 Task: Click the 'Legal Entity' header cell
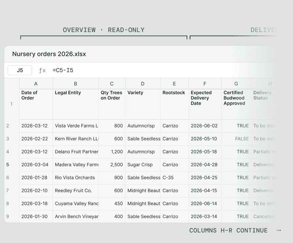(76, 104)
